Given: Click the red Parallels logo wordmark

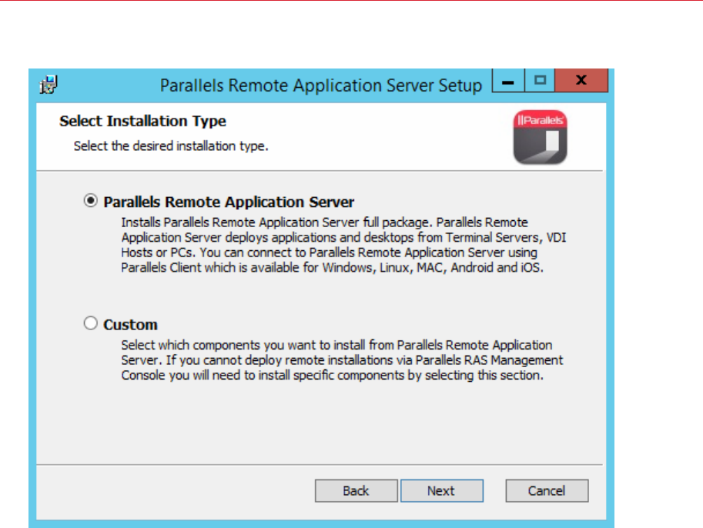Looking at the screenshot, I should coord(540,120).
